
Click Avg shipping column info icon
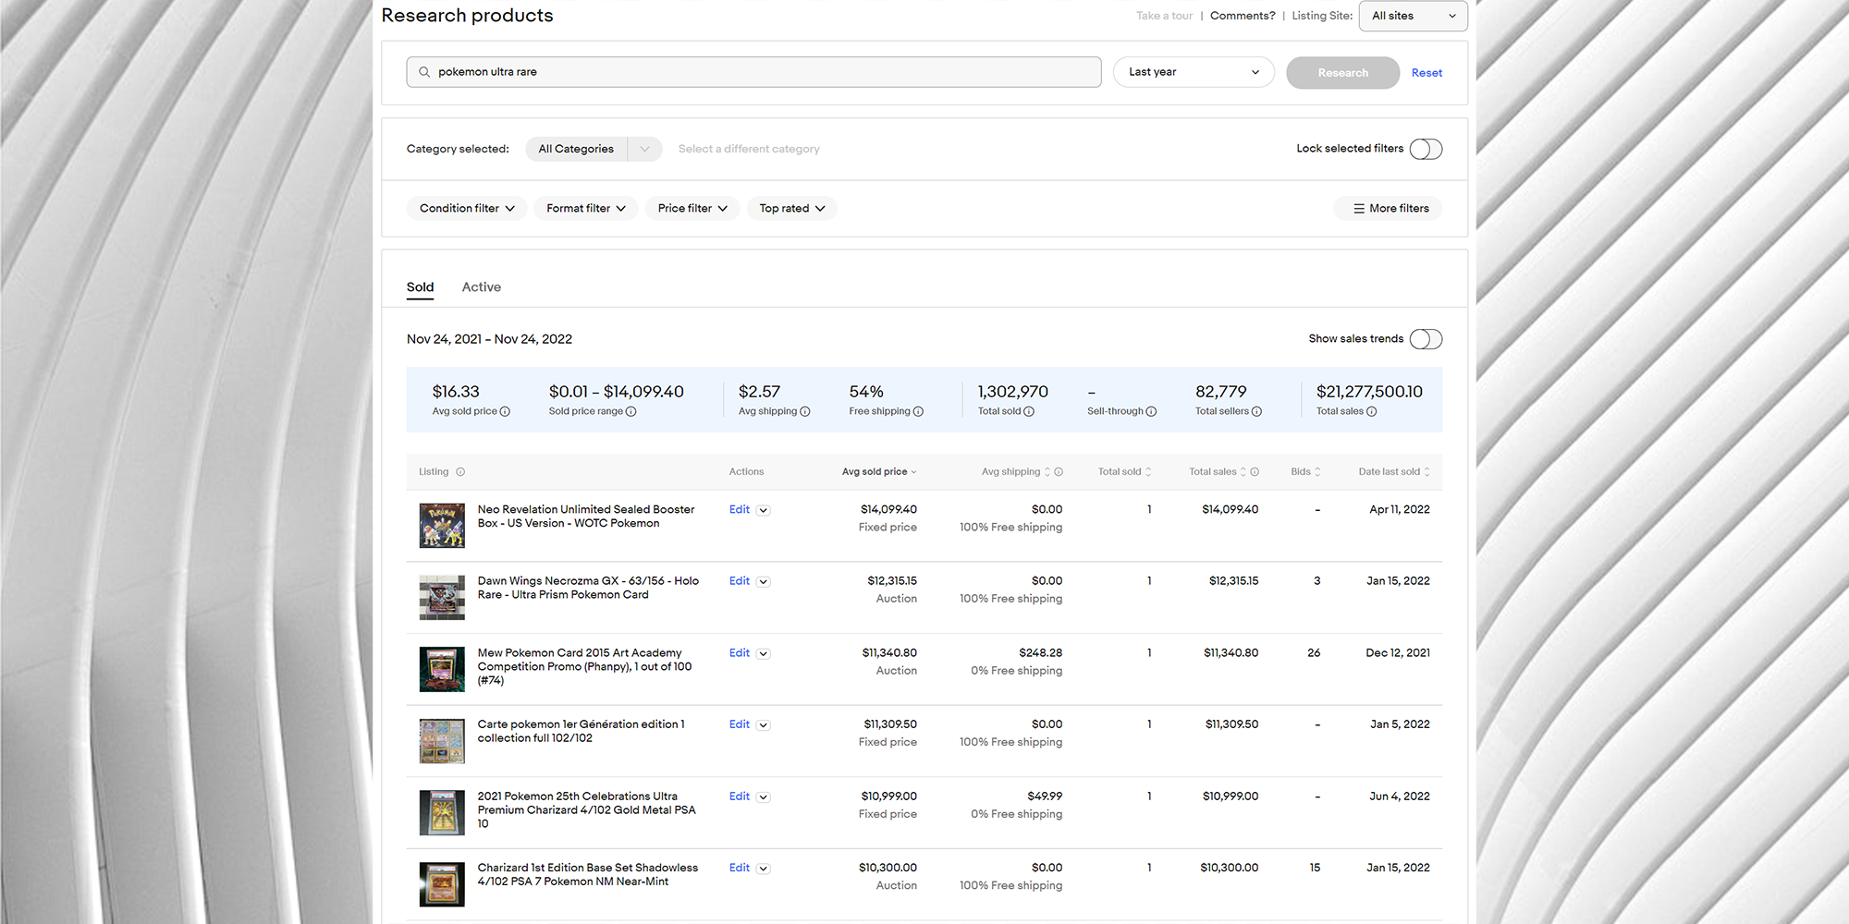click(1059, 472)
